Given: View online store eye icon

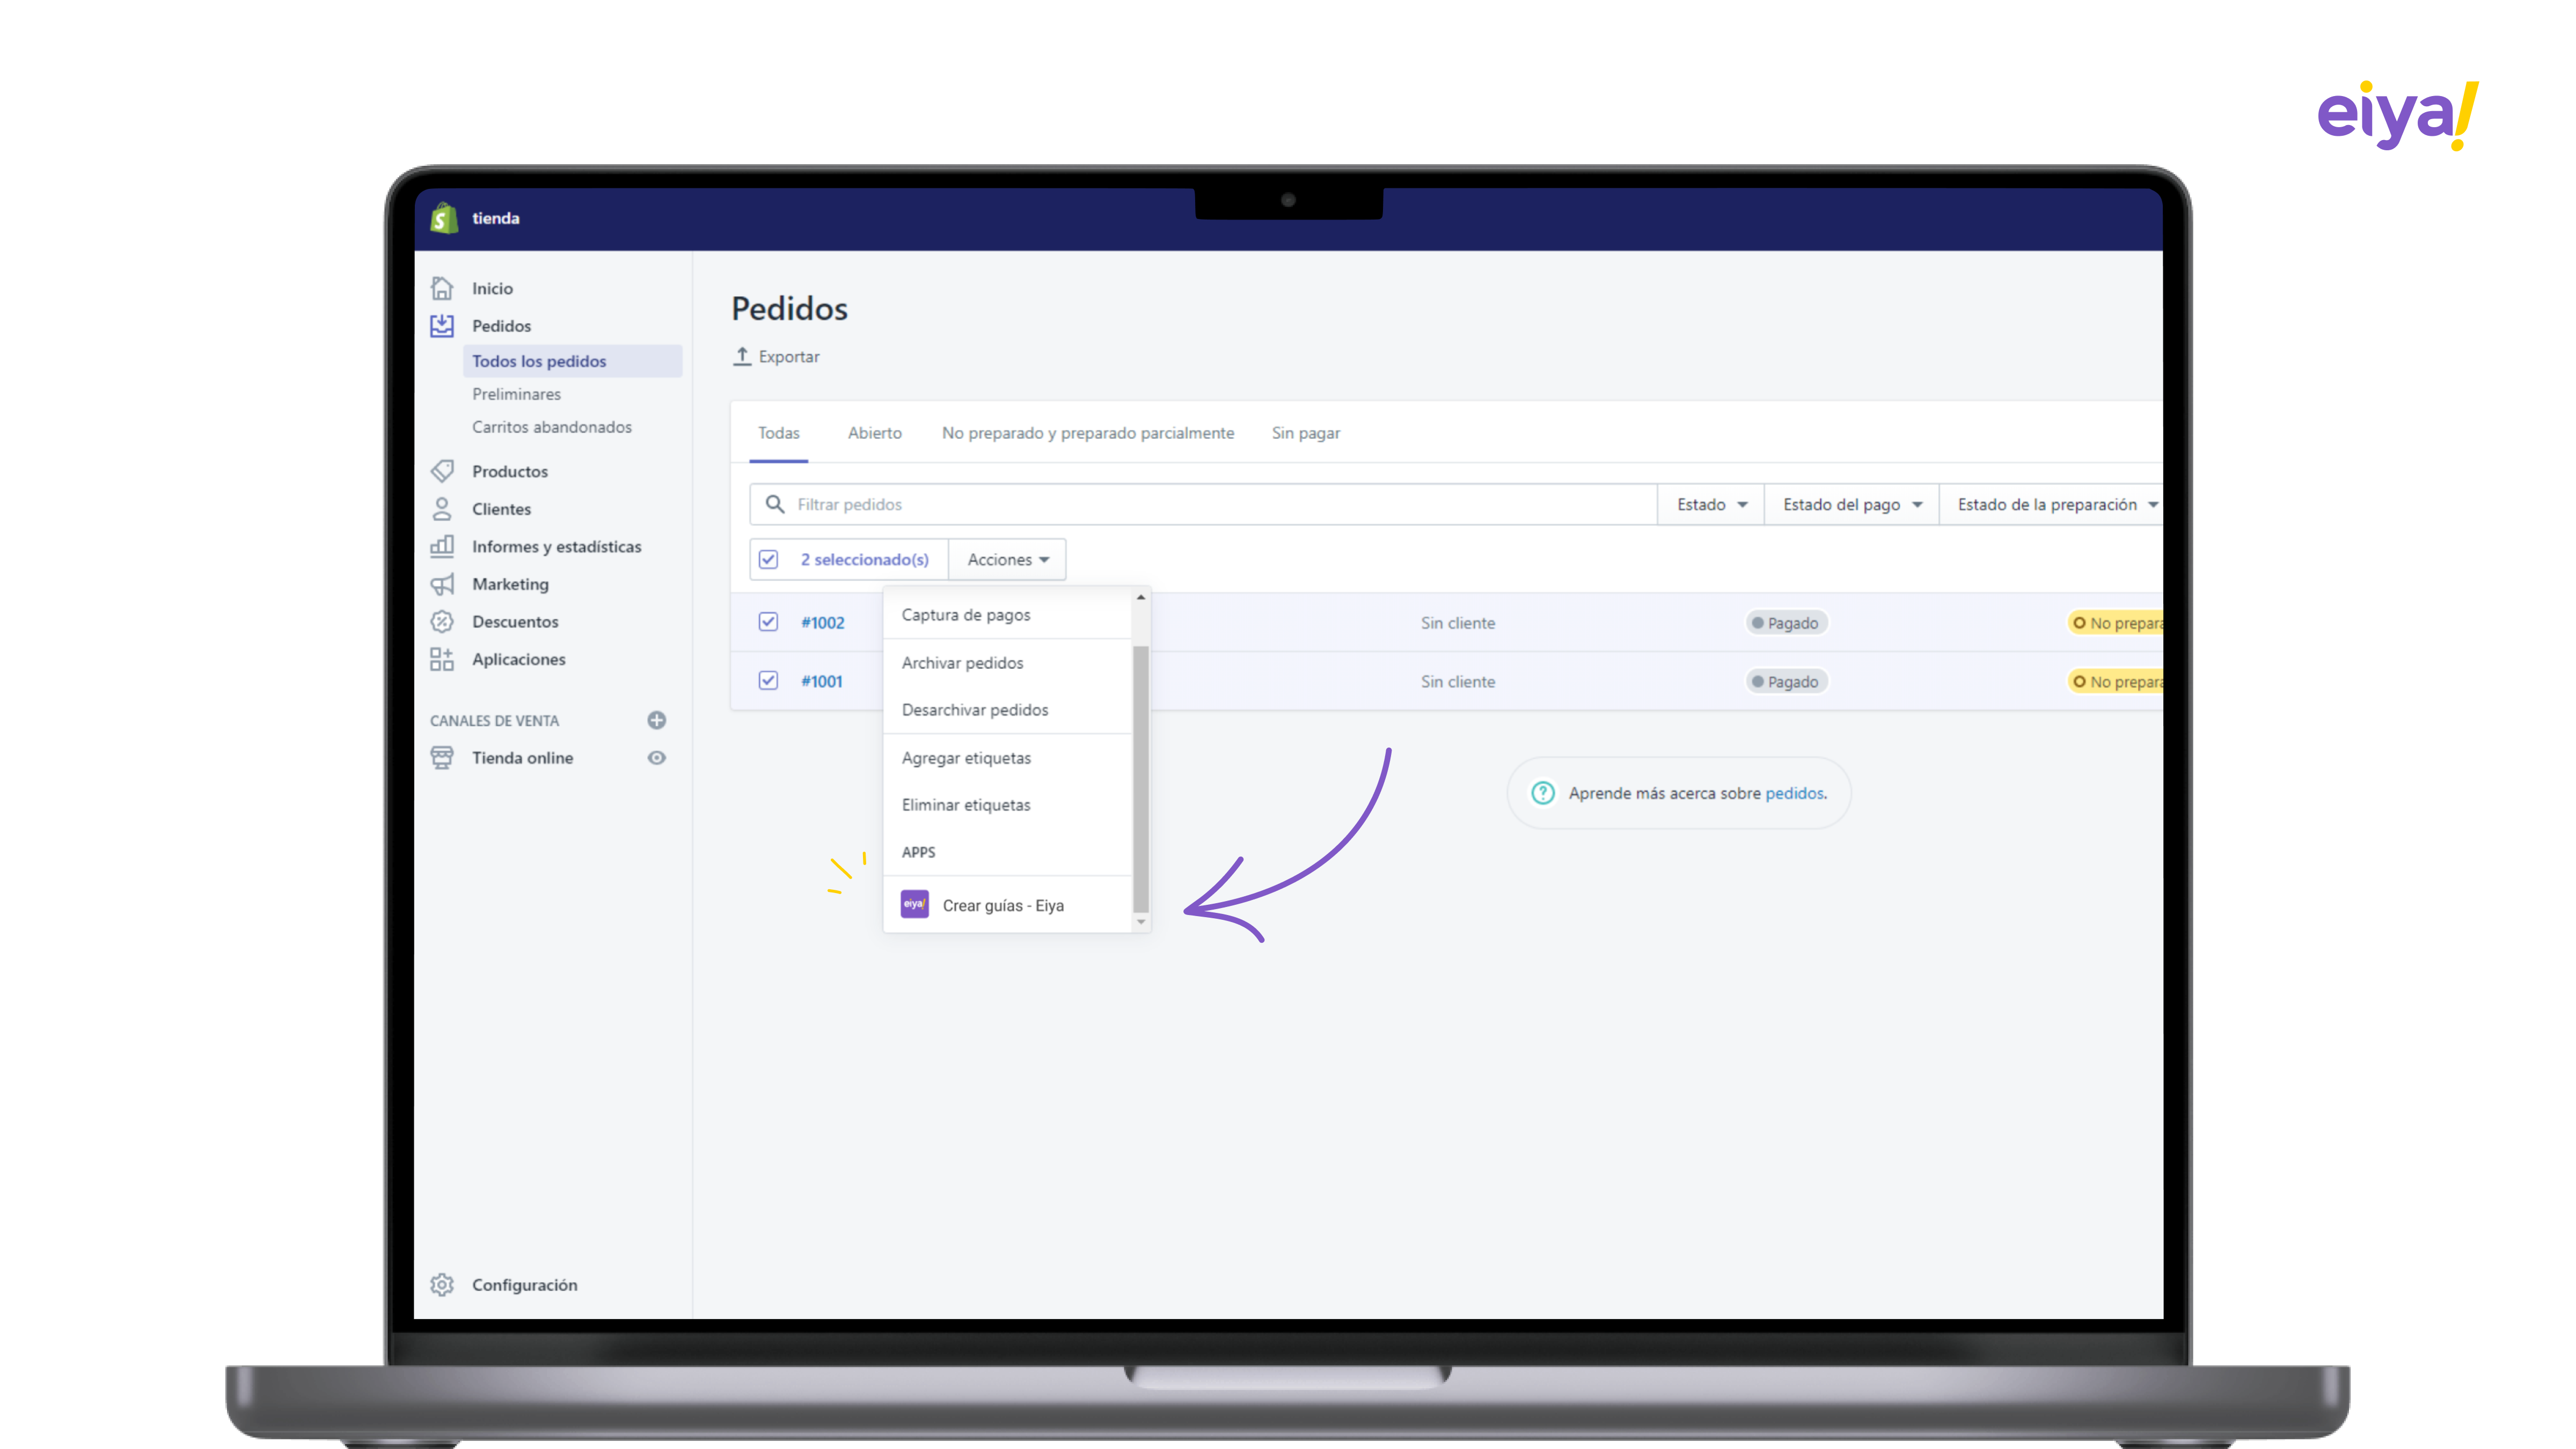Looking at the screenshot, I should coord(657,758).
